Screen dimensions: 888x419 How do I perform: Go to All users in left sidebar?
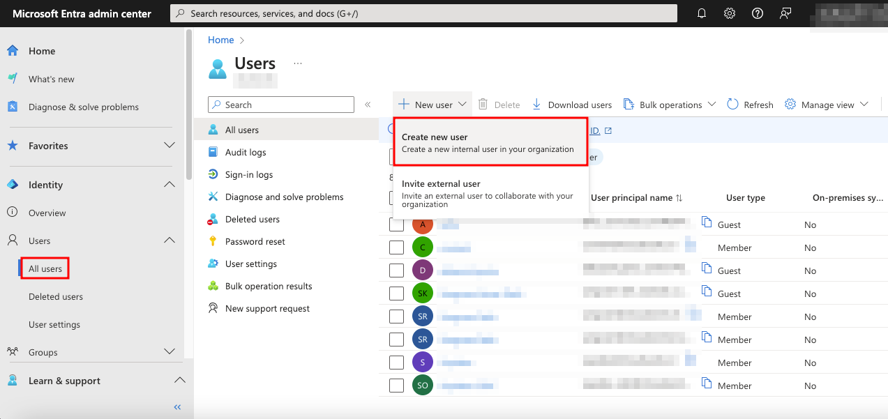pos(45,268)
